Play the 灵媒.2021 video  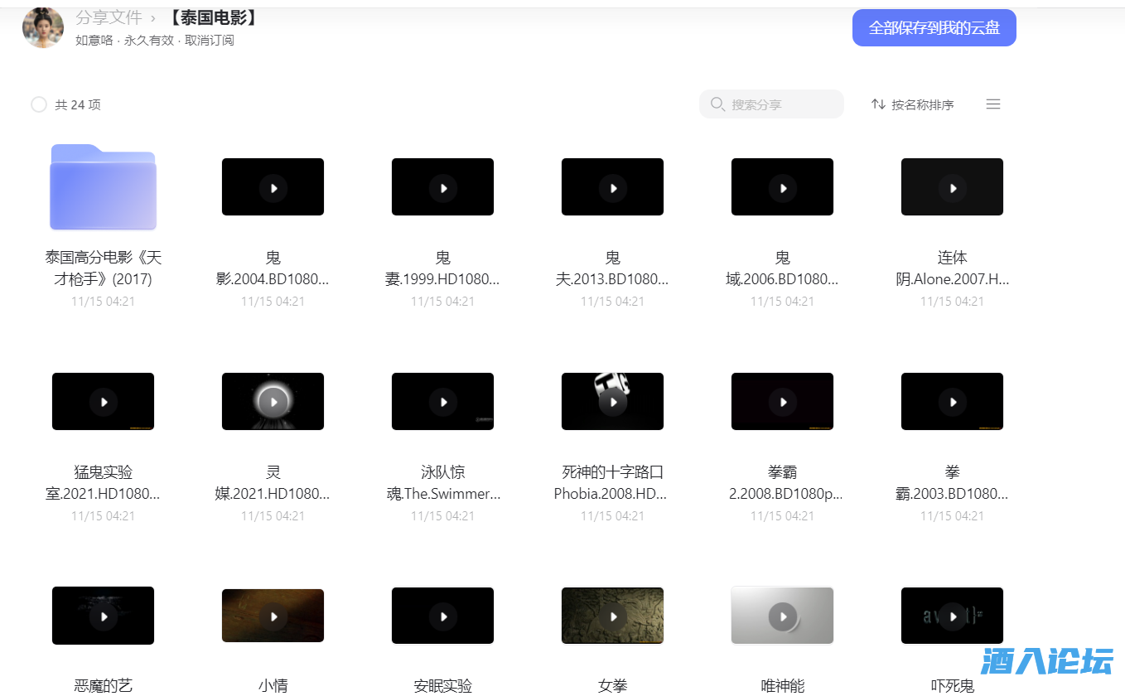(273, 401)
